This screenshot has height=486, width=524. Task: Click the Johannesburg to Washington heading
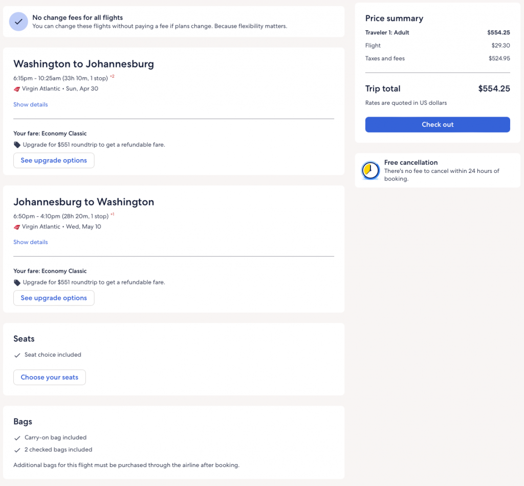tap(83, 202)
